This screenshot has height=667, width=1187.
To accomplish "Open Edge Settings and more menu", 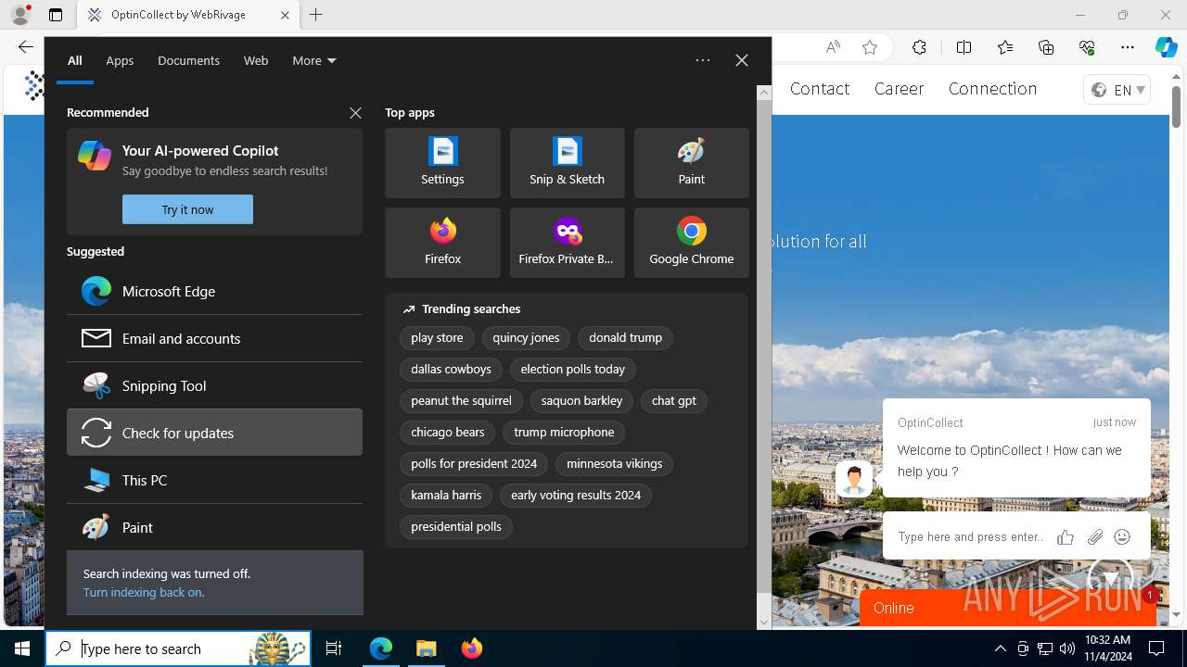I will 1128,47.
